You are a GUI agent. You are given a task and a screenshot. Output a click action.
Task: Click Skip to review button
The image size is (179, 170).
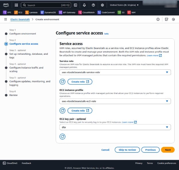click(x=127, y=150)
